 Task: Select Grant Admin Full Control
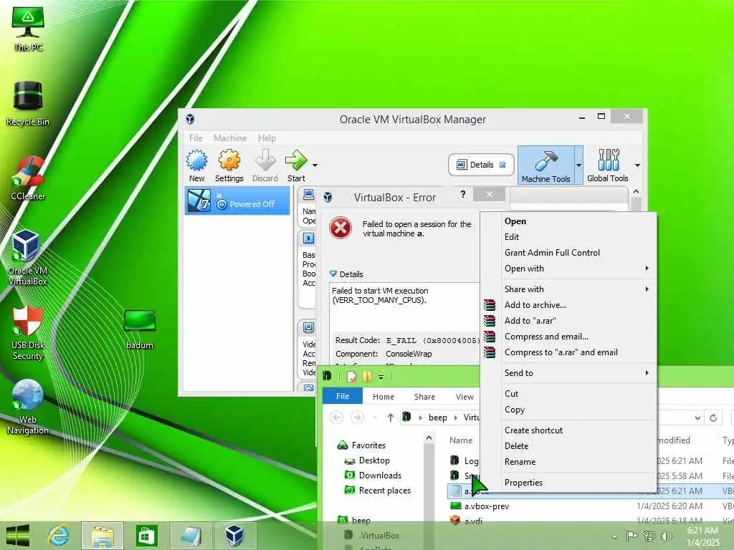[569, 253]
